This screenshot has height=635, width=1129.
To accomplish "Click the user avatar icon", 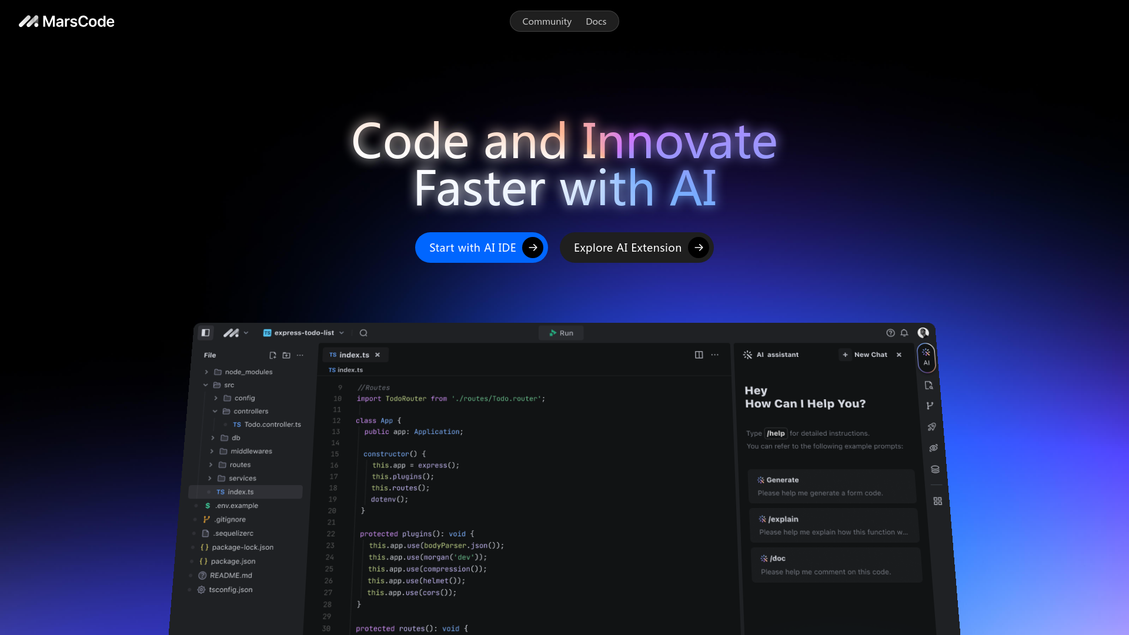I will click(923, 333).
